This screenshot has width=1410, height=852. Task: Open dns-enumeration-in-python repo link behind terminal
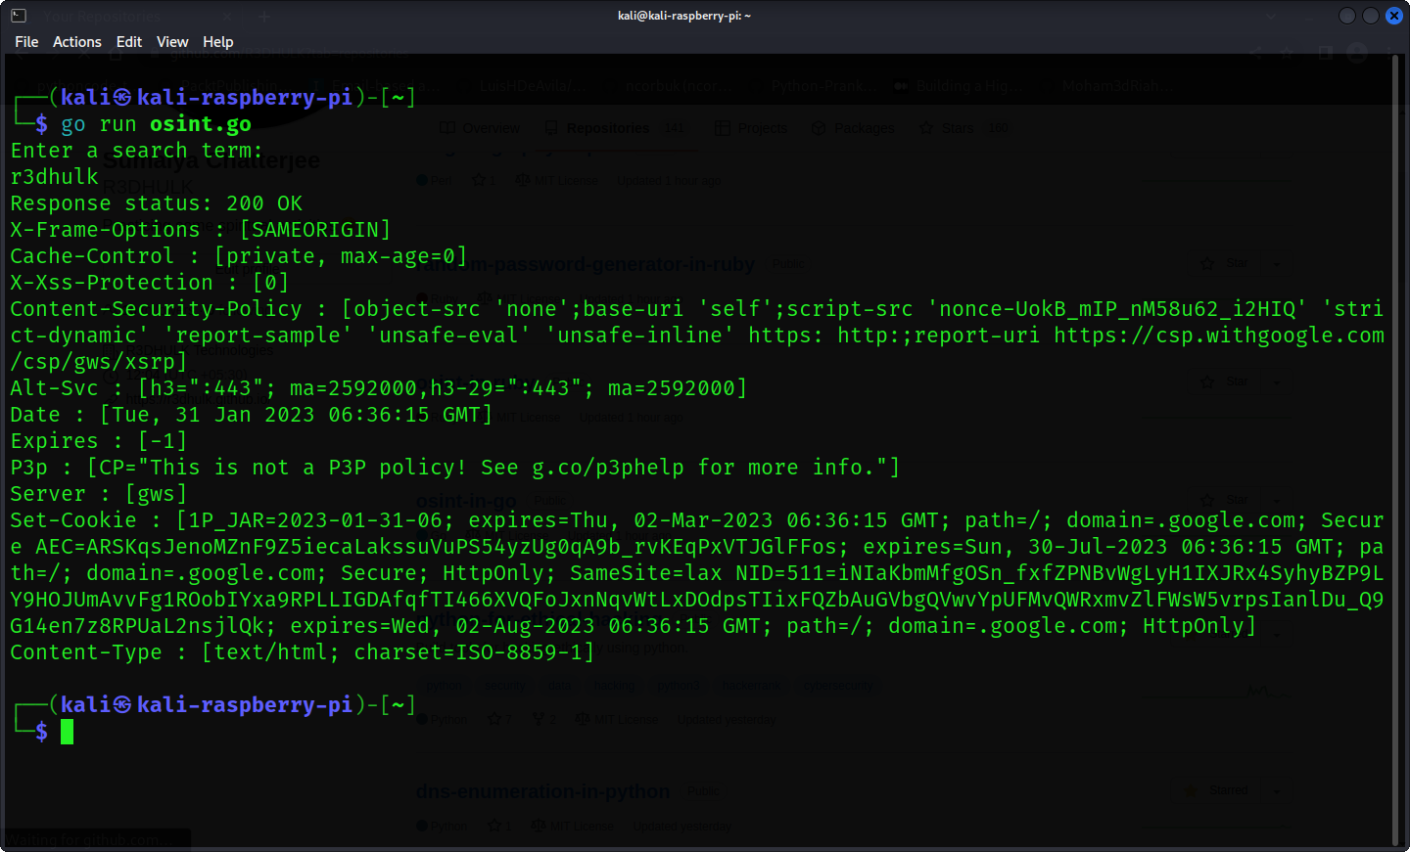coord(542,791)
